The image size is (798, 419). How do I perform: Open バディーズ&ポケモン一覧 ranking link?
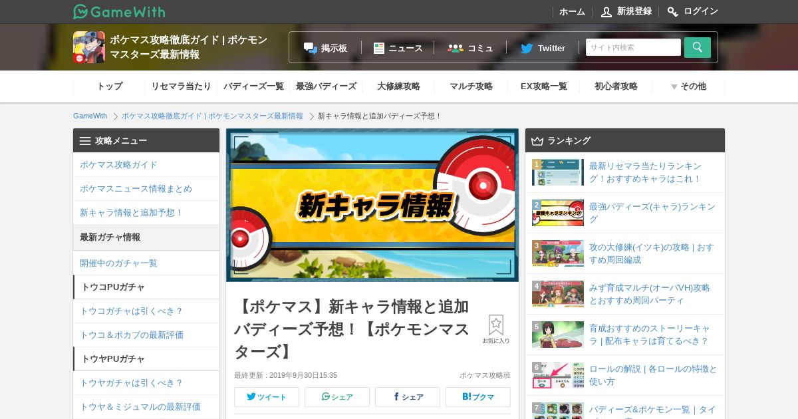point(652,410)
